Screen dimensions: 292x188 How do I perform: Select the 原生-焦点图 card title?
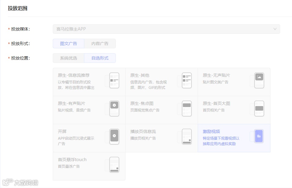coord(142,103)
